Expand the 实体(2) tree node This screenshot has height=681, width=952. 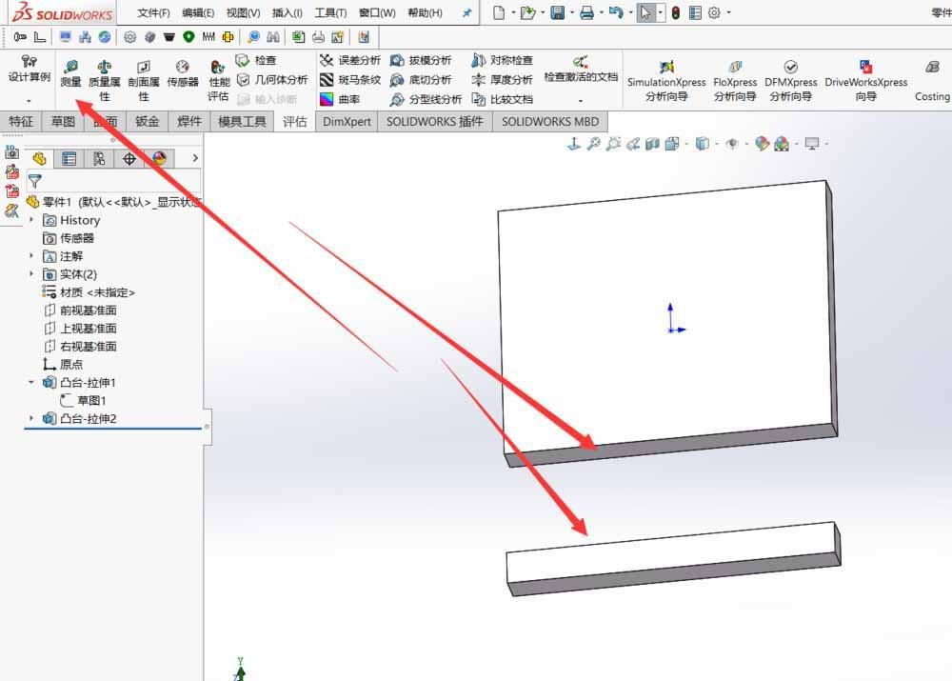pos(31,273)
